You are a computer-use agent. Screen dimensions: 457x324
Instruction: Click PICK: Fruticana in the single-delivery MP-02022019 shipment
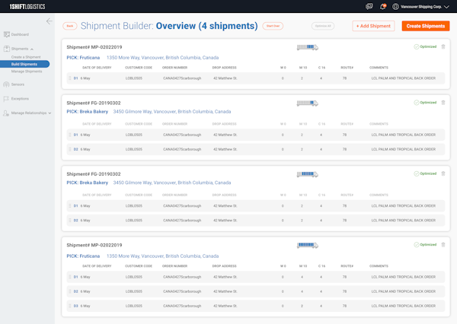click(x=83, y=58)
